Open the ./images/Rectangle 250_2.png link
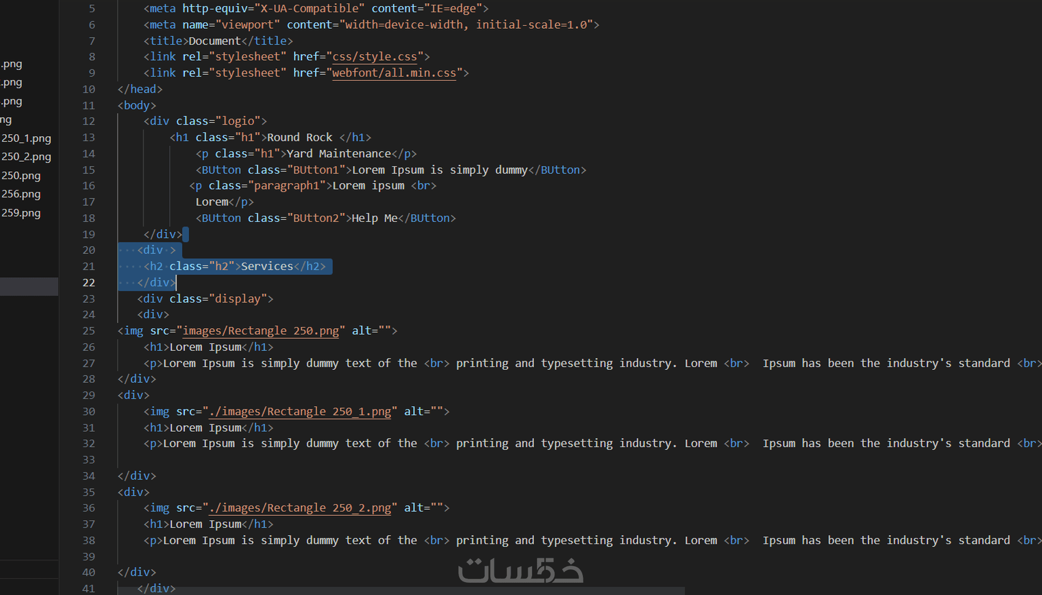 (x=299, y=508)
